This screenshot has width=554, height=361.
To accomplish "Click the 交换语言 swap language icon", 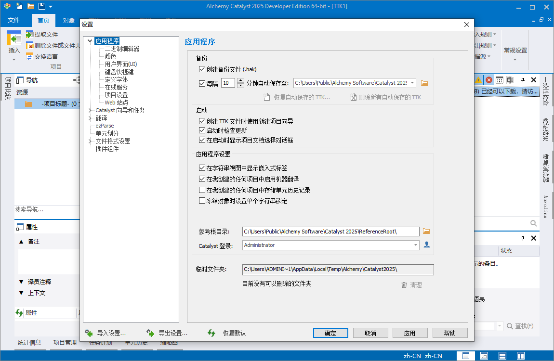I will click(30, 56).
